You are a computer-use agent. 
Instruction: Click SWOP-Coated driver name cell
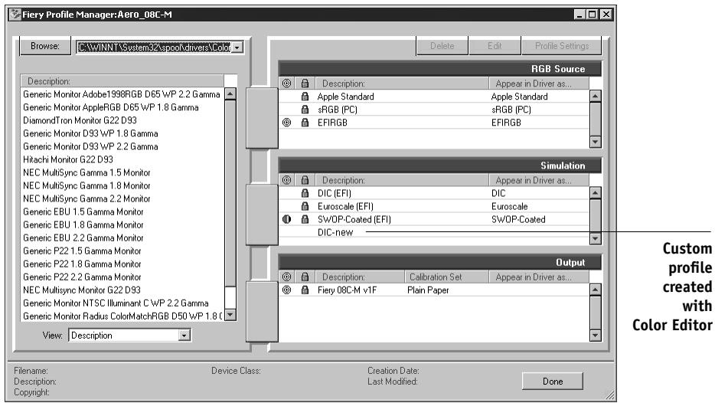pyautogui.click(x=518, y=219)
